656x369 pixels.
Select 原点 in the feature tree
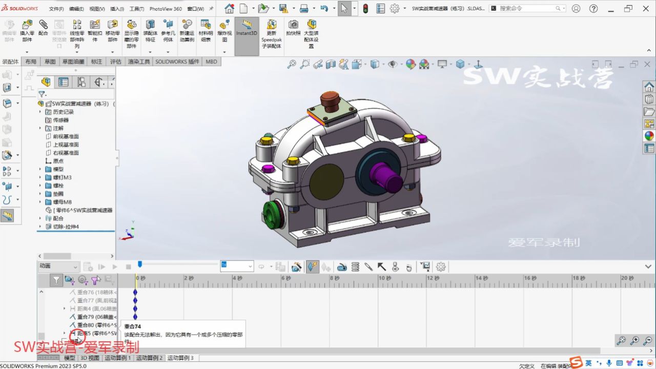tap(58, 161)
